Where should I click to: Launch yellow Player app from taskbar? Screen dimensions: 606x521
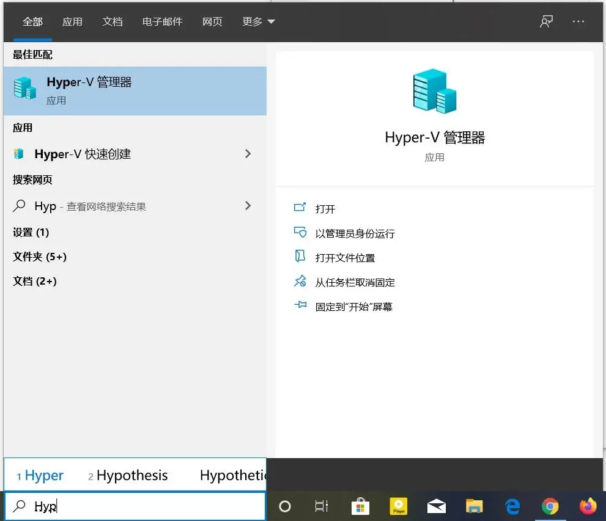pos(399,506)
